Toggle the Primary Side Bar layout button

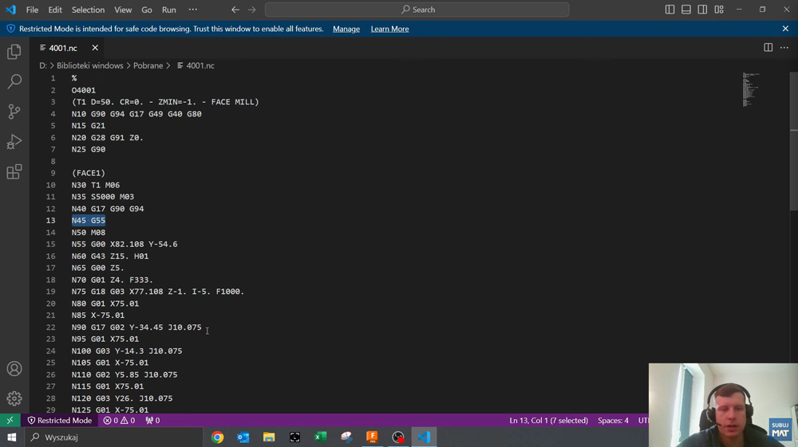(670, 10)
